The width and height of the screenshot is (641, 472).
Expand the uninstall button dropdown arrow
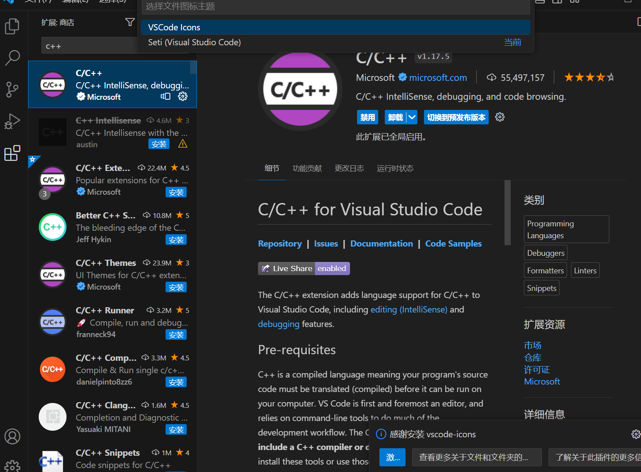click(x=412, y=117)
